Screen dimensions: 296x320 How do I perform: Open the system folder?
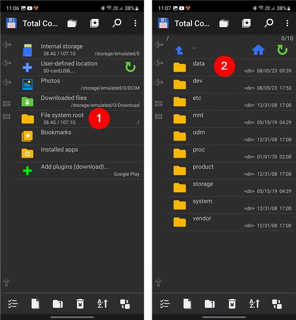[202, 204]
